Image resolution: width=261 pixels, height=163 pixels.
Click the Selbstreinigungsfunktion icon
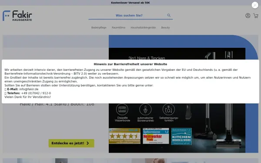[x=169, y=109]
